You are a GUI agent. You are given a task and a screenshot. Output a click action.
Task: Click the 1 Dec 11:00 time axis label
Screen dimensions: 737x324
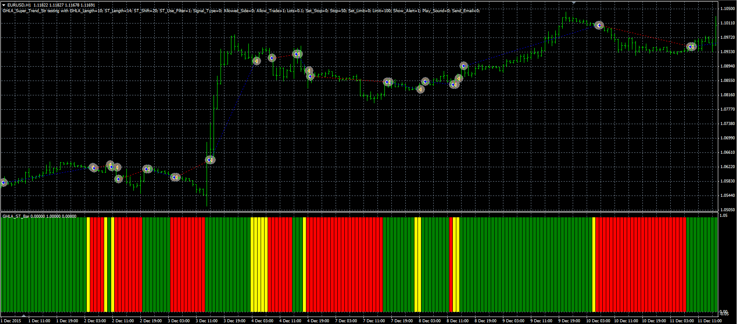pyautogui.click(x=39, y=321)
